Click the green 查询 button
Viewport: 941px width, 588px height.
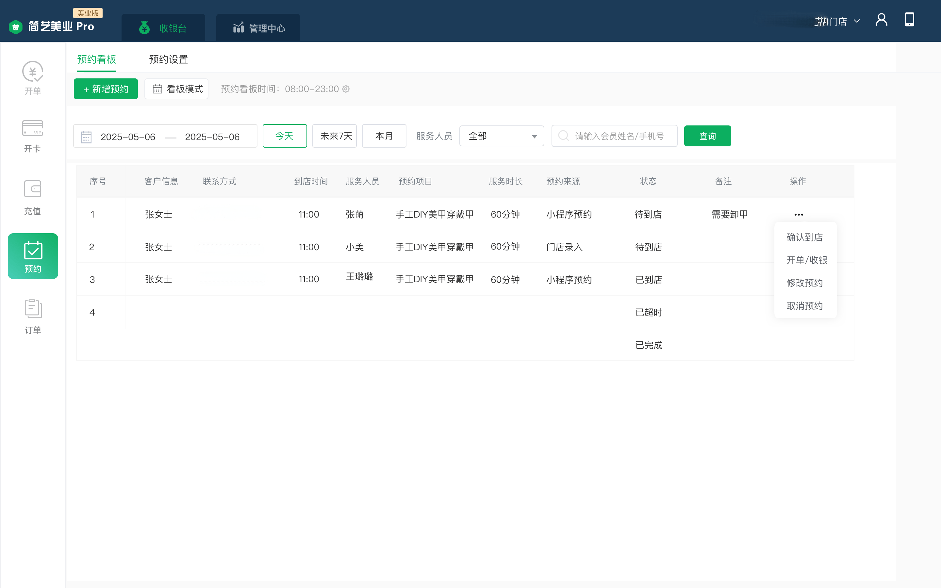707,136
